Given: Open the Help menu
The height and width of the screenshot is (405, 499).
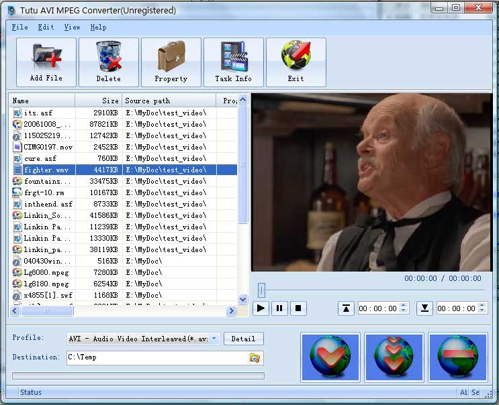Looking at the screenshot, I should point(98,27).
